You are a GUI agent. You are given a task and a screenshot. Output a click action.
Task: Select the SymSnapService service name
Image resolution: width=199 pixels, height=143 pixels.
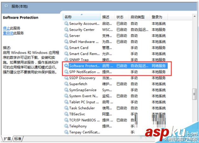83,90
